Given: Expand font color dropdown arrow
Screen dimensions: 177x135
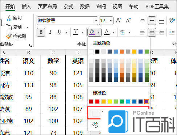Looking at the screenshot, I should point(113,32).
